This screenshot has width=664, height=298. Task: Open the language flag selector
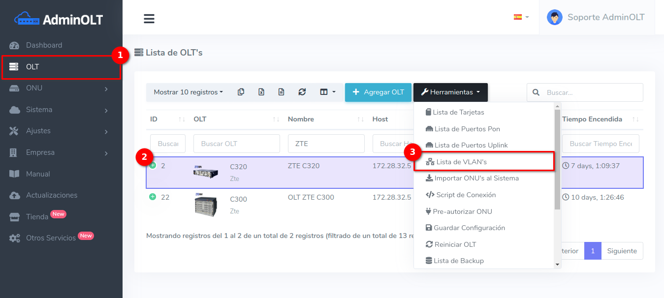[x=521, y=17]
